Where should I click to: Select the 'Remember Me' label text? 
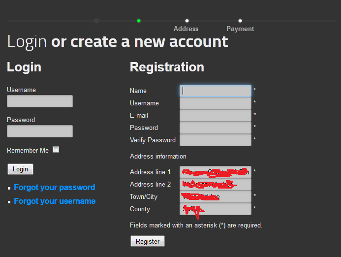(x=28, y=150)
